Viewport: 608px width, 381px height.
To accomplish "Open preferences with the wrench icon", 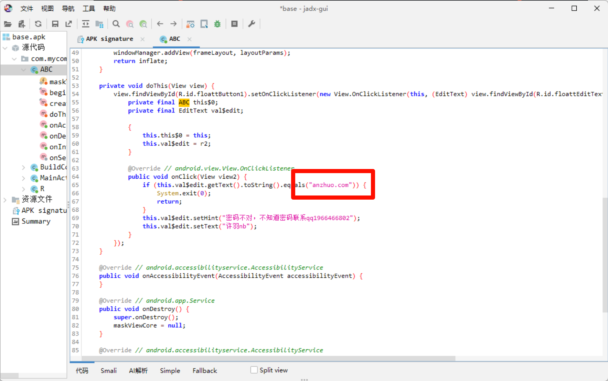I will click(x=252, y=24).
